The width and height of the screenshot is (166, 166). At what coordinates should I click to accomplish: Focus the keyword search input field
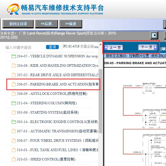click(25, 47)
